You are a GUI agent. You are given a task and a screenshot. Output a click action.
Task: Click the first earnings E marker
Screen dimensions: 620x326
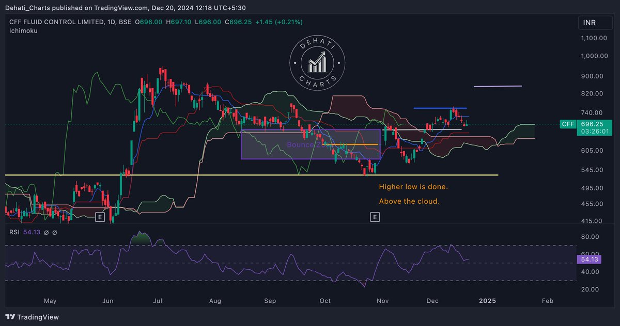point(100,217)
